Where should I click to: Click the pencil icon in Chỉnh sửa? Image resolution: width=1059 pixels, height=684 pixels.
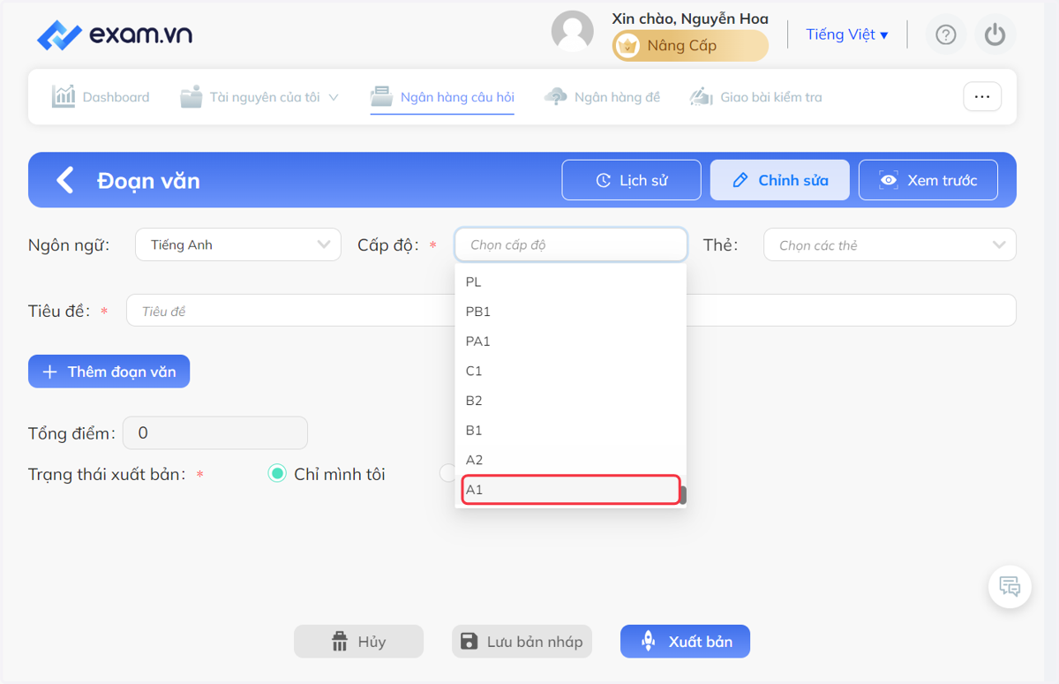pos(741,180)
